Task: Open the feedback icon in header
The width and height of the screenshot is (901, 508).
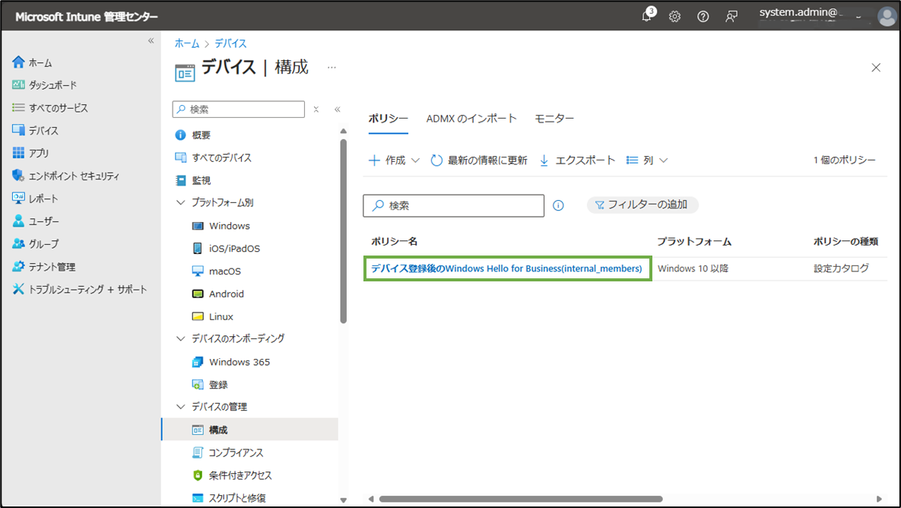Action: (731, 17)
